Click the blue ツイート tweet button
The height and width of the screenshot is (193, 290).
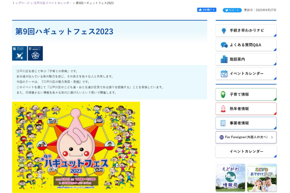pos(232,10)
